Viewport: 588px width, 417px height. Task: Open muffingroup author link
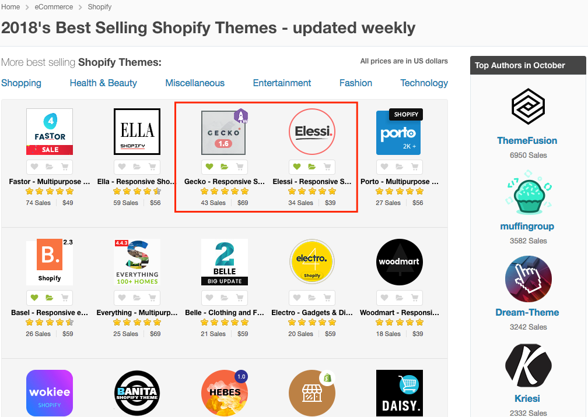[527, 227]
